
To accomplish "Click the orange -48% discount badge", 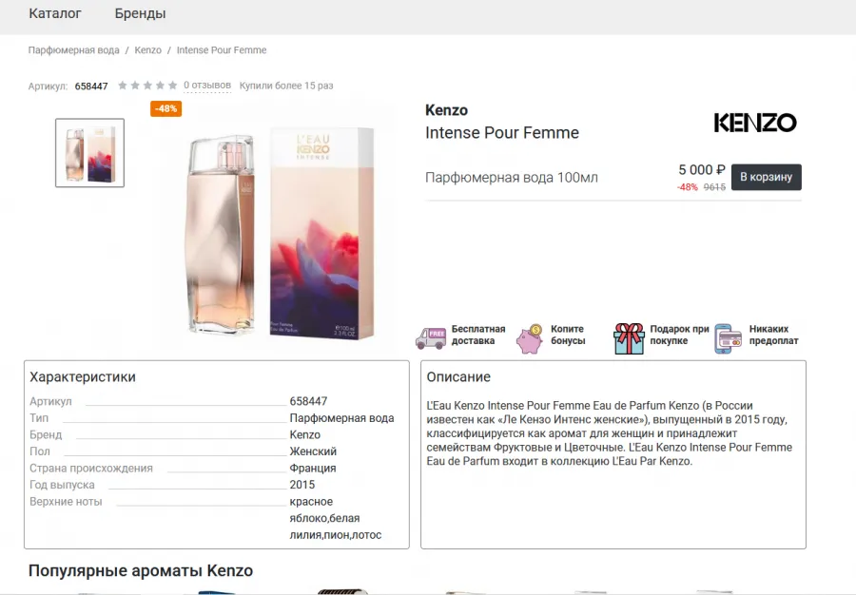I will [x=165, y=108].
